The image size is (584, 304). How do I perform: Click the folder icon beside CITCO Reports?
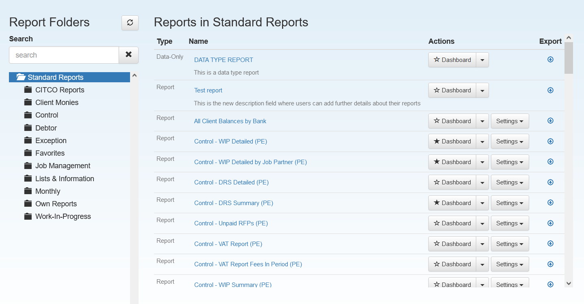pos(28,90)
